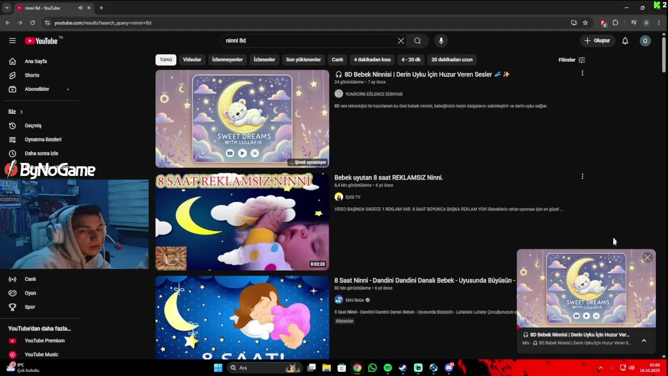This screenshot has height=376, width=668.
Task: Open the Filtreler filter menu
Action: (x=572, y=60)
